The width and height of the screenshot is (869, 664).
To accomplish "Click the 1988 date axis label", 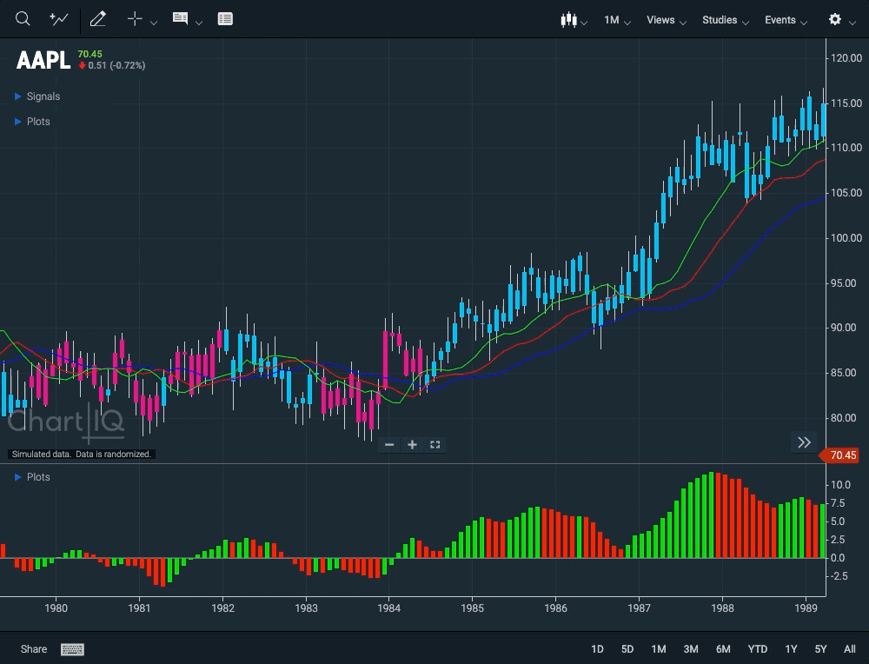I will pyautogui.click(x=722, y=608).
